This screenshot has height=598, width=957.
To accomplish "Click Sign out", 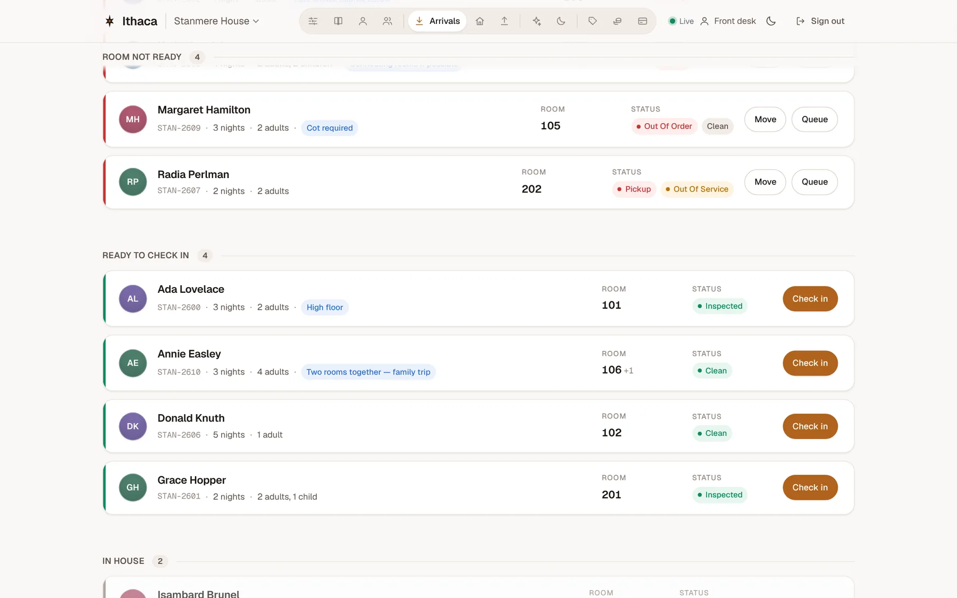I will point(820,21).
